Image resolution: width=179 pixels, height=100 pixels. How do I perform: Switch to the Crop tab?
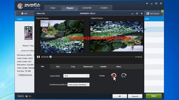click(73, 67)
